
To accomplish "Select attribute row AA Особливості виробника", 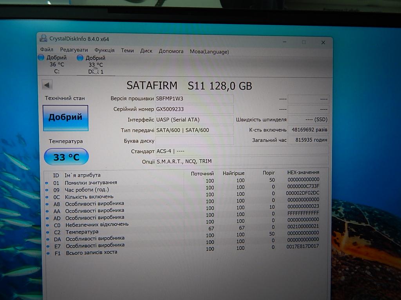I will (182, 209).
